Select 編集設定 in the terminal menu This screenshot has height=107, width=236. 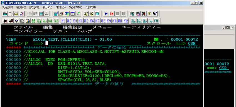72,27
